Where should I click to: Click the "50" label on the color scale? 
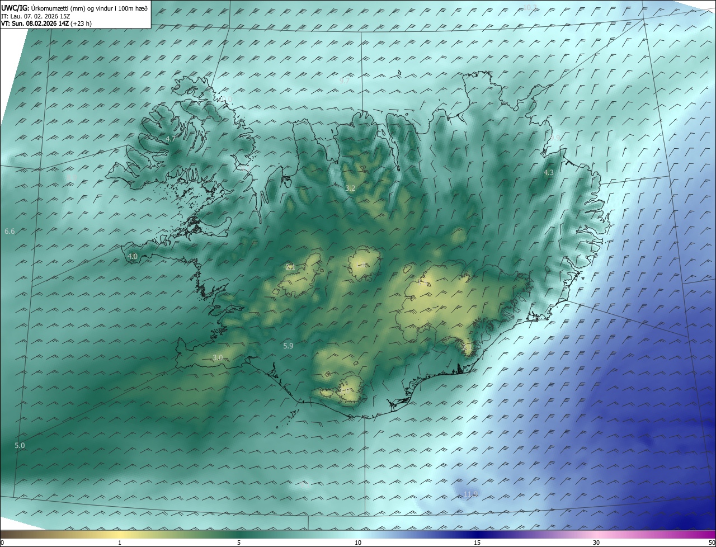click(x=712, y=543)
